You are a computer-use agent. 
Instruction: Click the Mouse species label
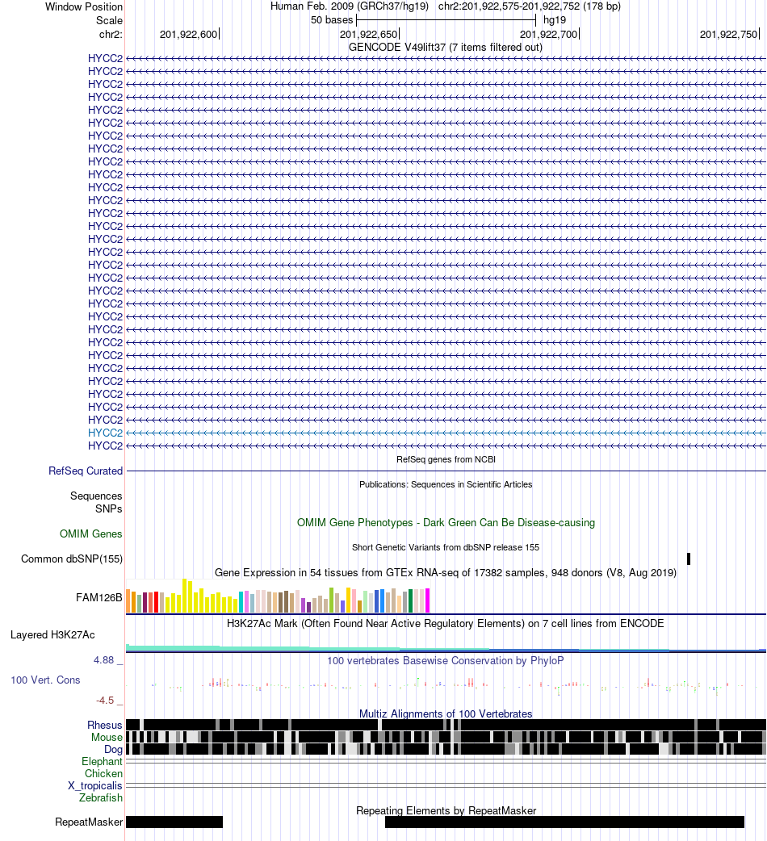coord(107,738)
